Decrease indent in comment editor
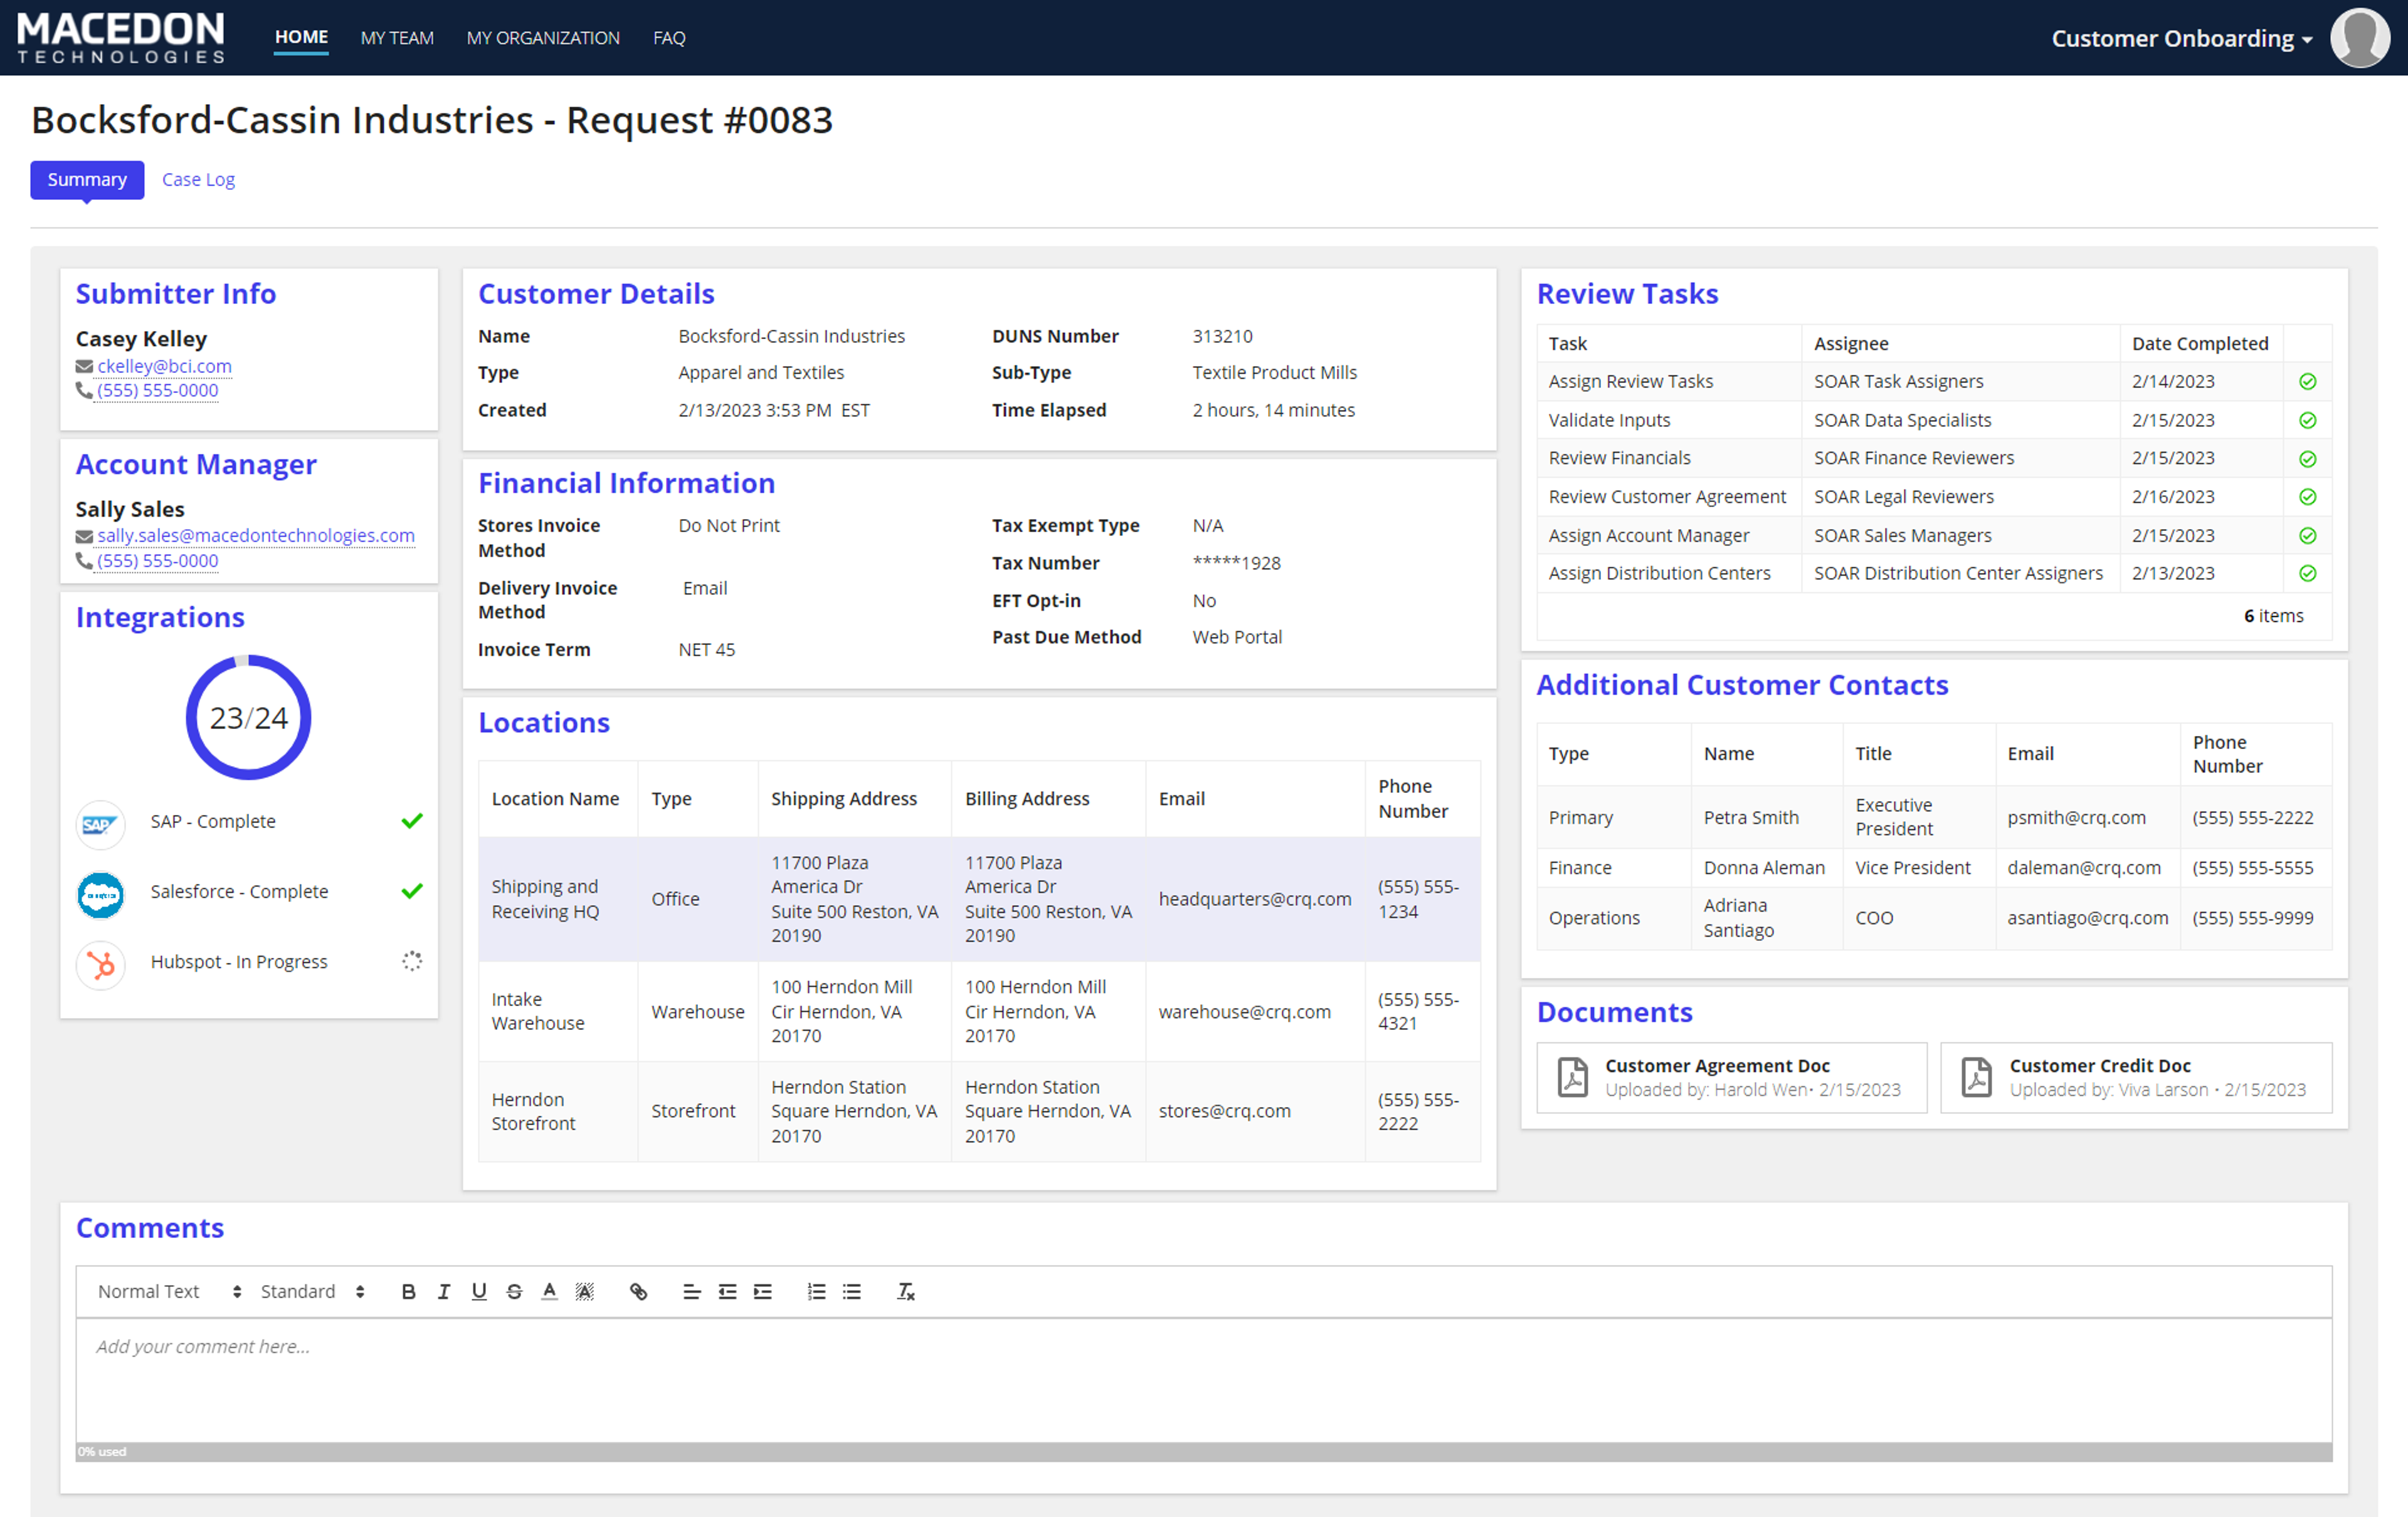This screenshot has height=1517, width=2408. pos(727,1291)
